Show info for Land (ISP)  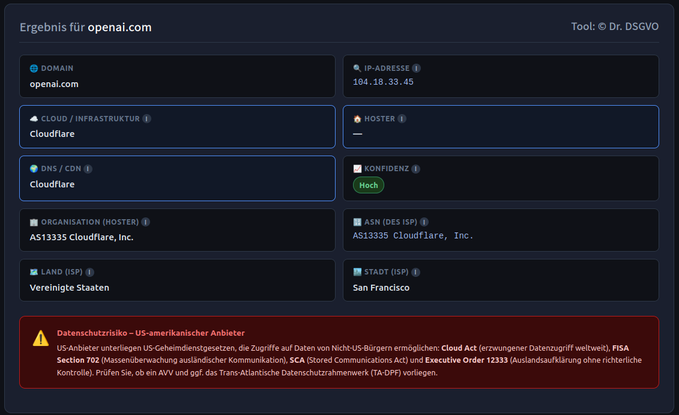pos(90,273)
